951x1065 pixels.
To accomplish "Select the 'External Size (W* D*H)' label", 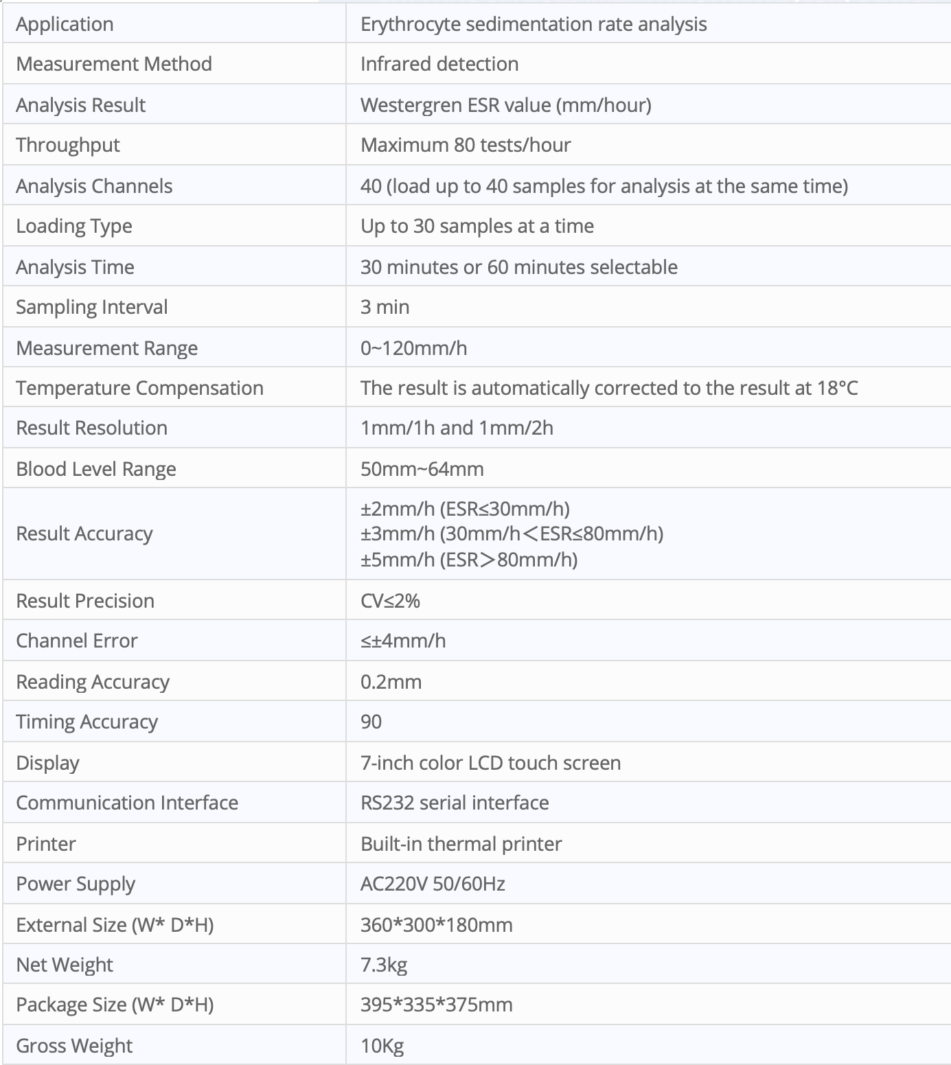I will (115, 925).
